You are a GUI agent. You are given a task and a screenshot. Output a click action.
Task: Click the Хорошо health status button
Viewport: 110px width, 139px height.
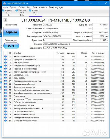[11, 32]
